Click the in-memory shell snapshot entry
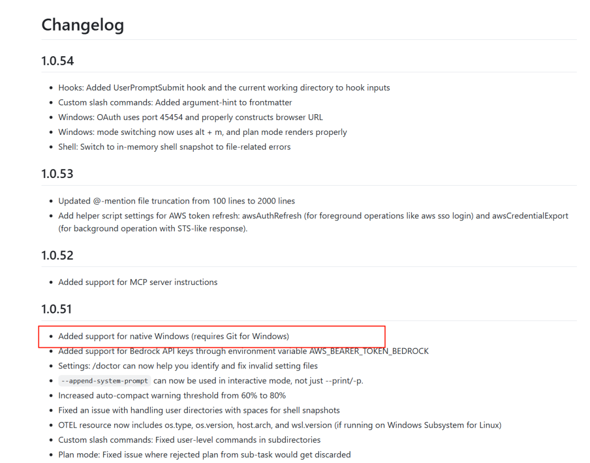The width and height of the screenshot is (590, 463). 174,147
